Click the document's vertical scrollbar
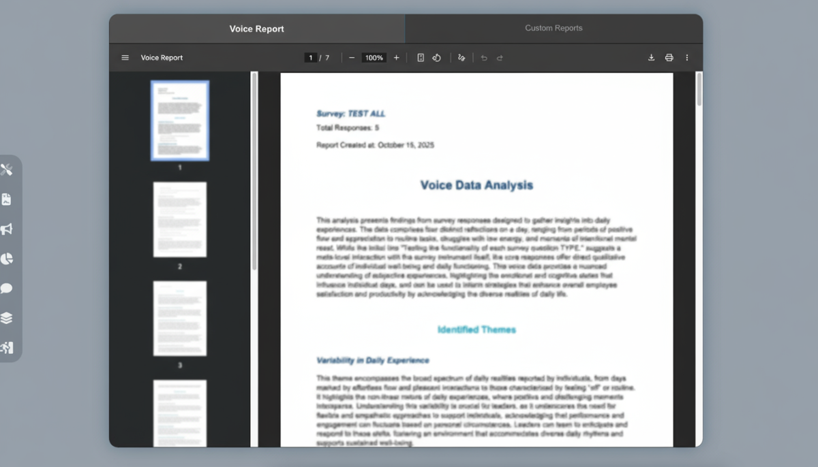The width and height of the screenshot is (818, 467). (699, 89)
